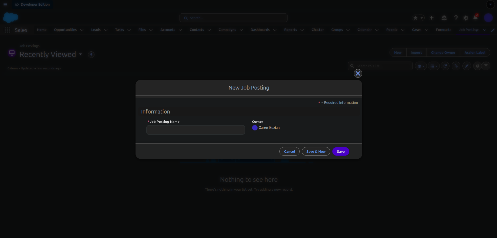Click the Save & New button
Image resolution: width=497 pixels, height=238 pixels.
[316, 151]
